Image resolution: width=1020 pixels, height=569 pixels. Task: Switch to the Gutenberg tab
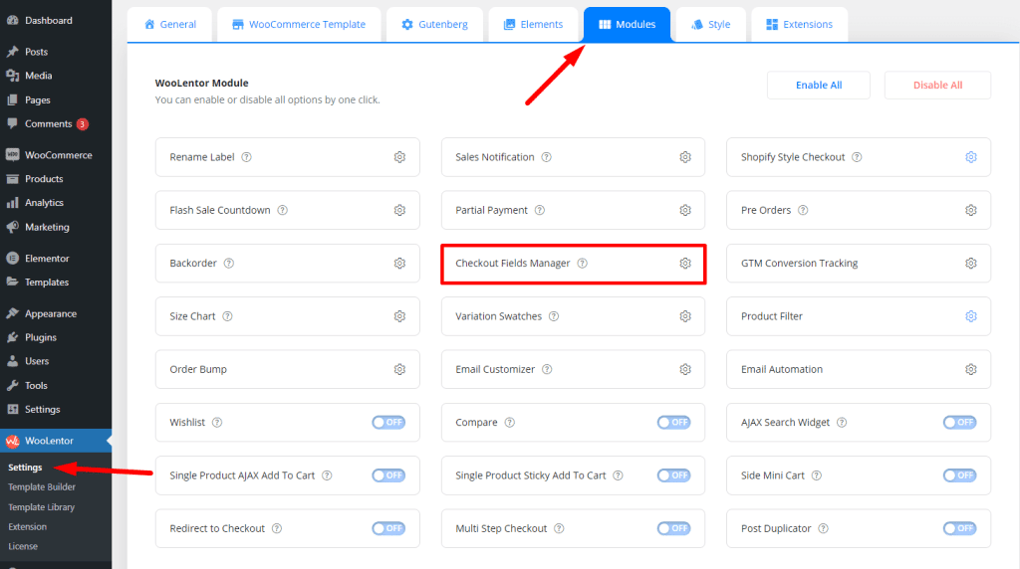click(x=434, y=25)
